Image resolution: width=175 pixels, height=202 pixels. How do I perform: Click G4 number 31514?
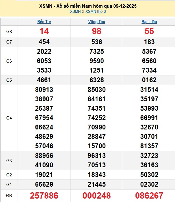149,90
